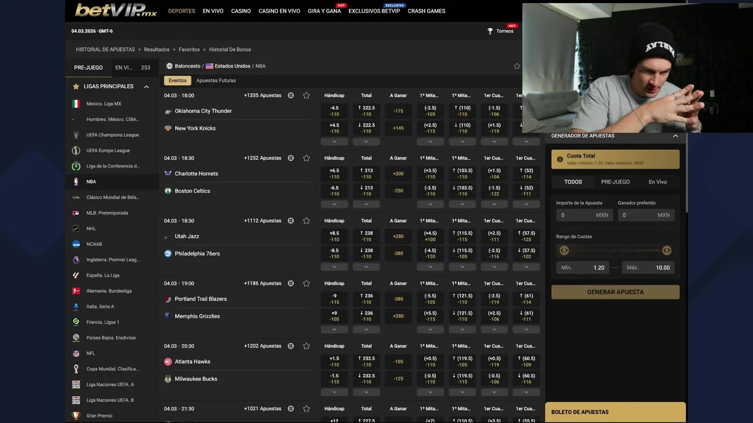Viewport: 753px width, 423px height.
Task: Open stats icon for Hornets vs Celtics
Action: [291, 158]
